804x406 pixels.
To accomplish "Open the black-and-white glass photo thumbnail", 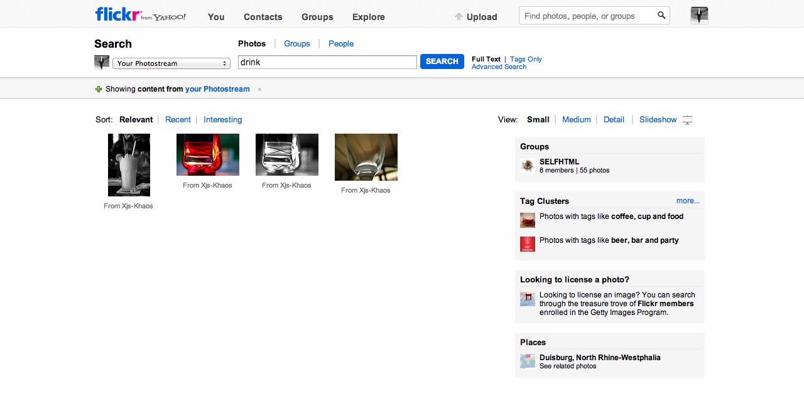I will tap(287, 154).
